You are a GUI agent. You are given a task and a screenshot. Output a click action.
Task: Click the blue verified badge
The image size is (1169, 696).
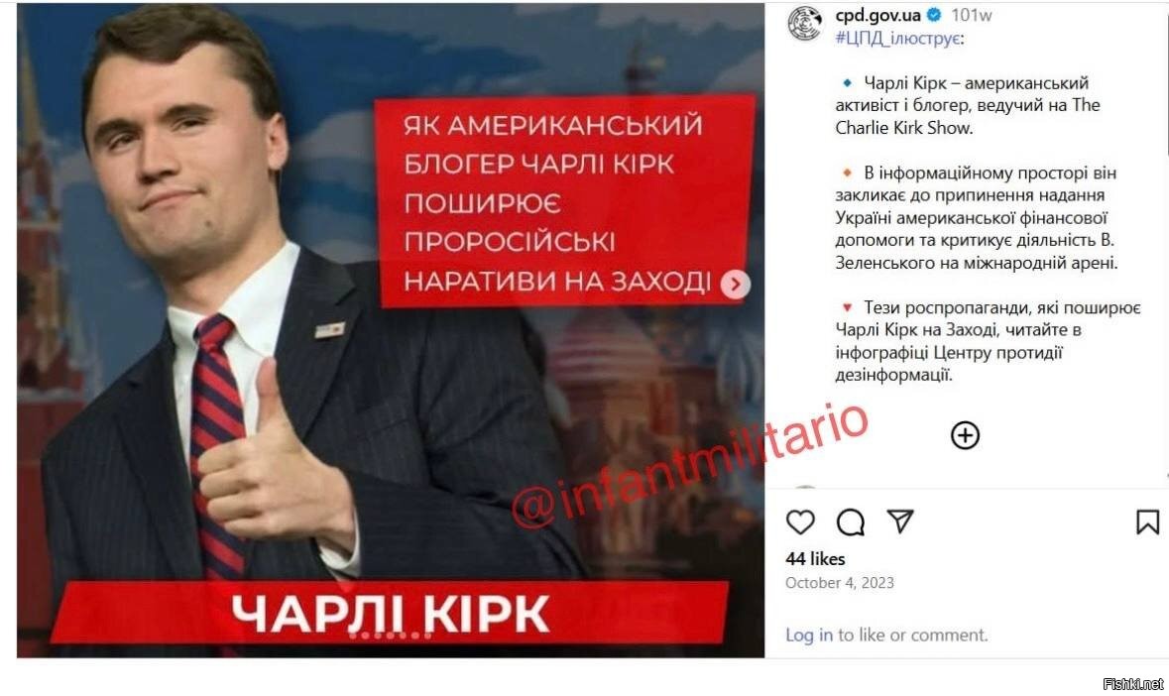click(933, 14)
